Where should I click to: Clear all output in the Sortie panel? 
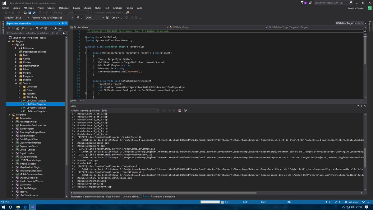point(179,110)
